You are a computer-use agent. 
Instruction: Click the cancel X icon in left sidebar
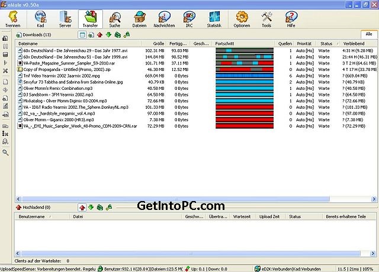pos(5,71)
